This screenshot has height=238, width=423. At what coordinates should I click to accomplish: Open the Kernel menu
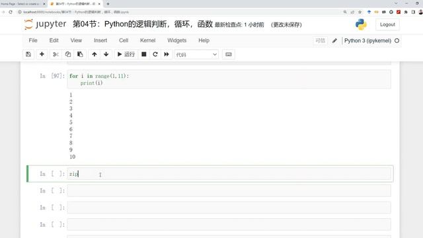tap(147, 40)
